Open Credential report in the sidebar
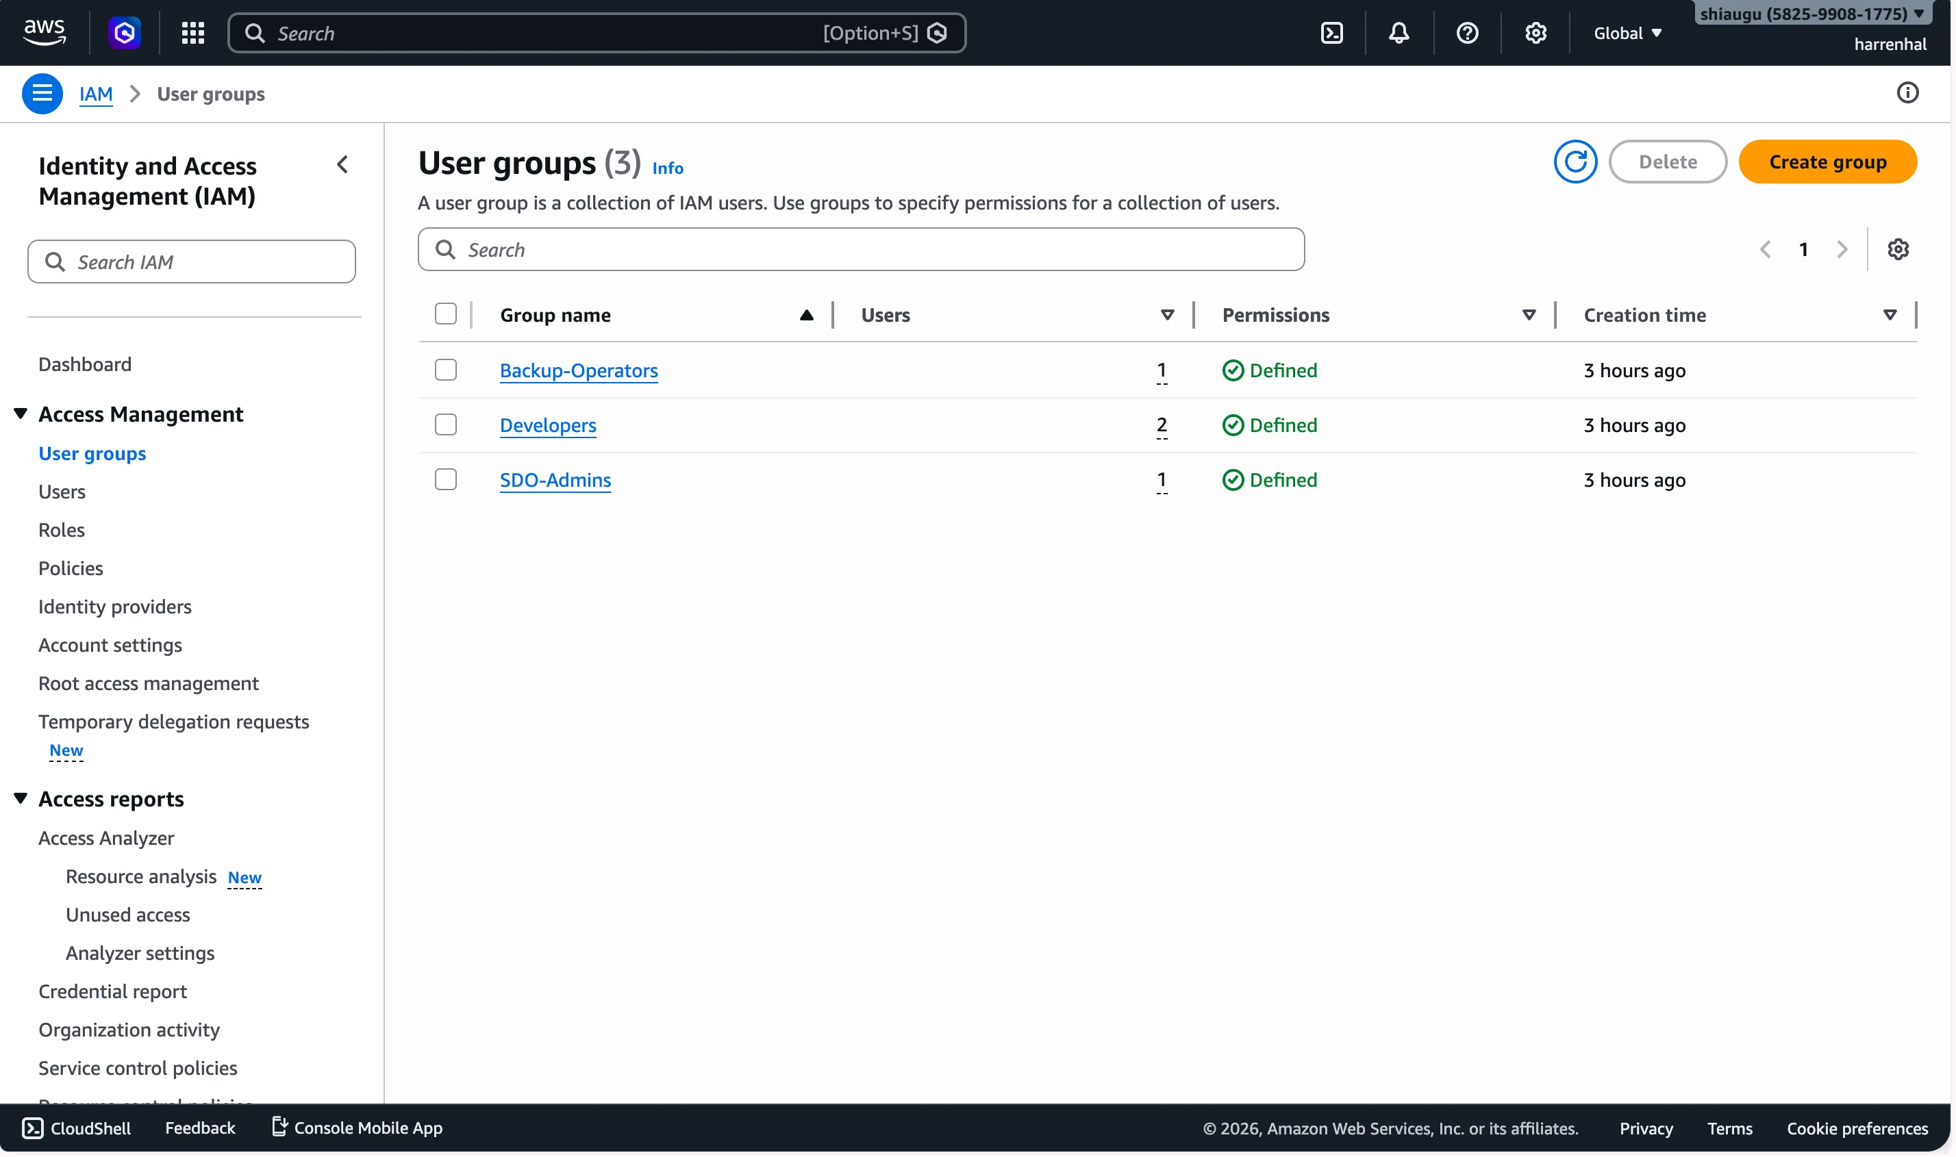This screenshot has width=1956, height=1157. click(x=112, y=992)
